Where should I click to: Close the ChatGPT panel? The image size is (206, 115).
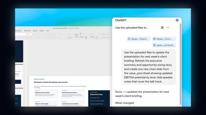(177, 20)
